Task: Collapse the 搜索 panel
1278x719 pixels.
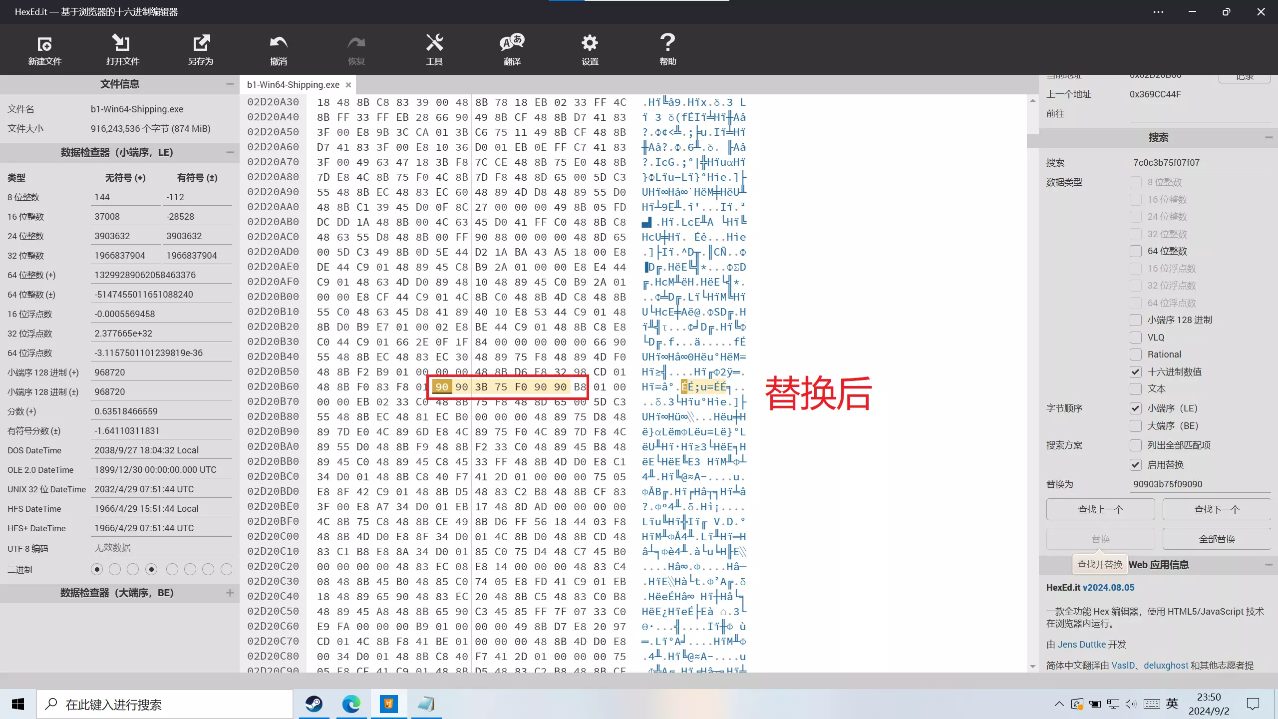Action: click(x=1269, y=137)
